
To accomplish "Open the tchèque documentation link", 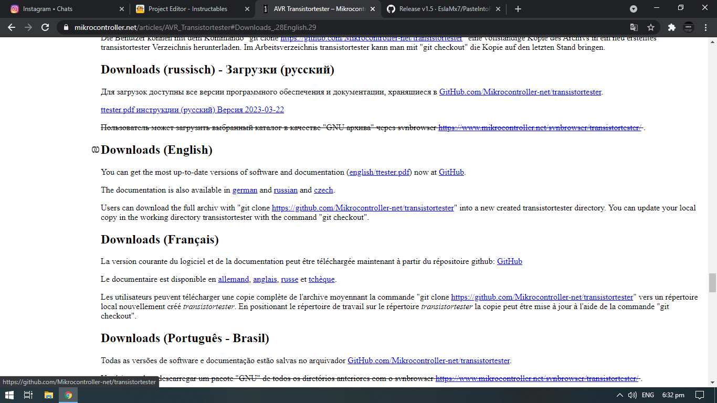I will (x=322, y=279).
